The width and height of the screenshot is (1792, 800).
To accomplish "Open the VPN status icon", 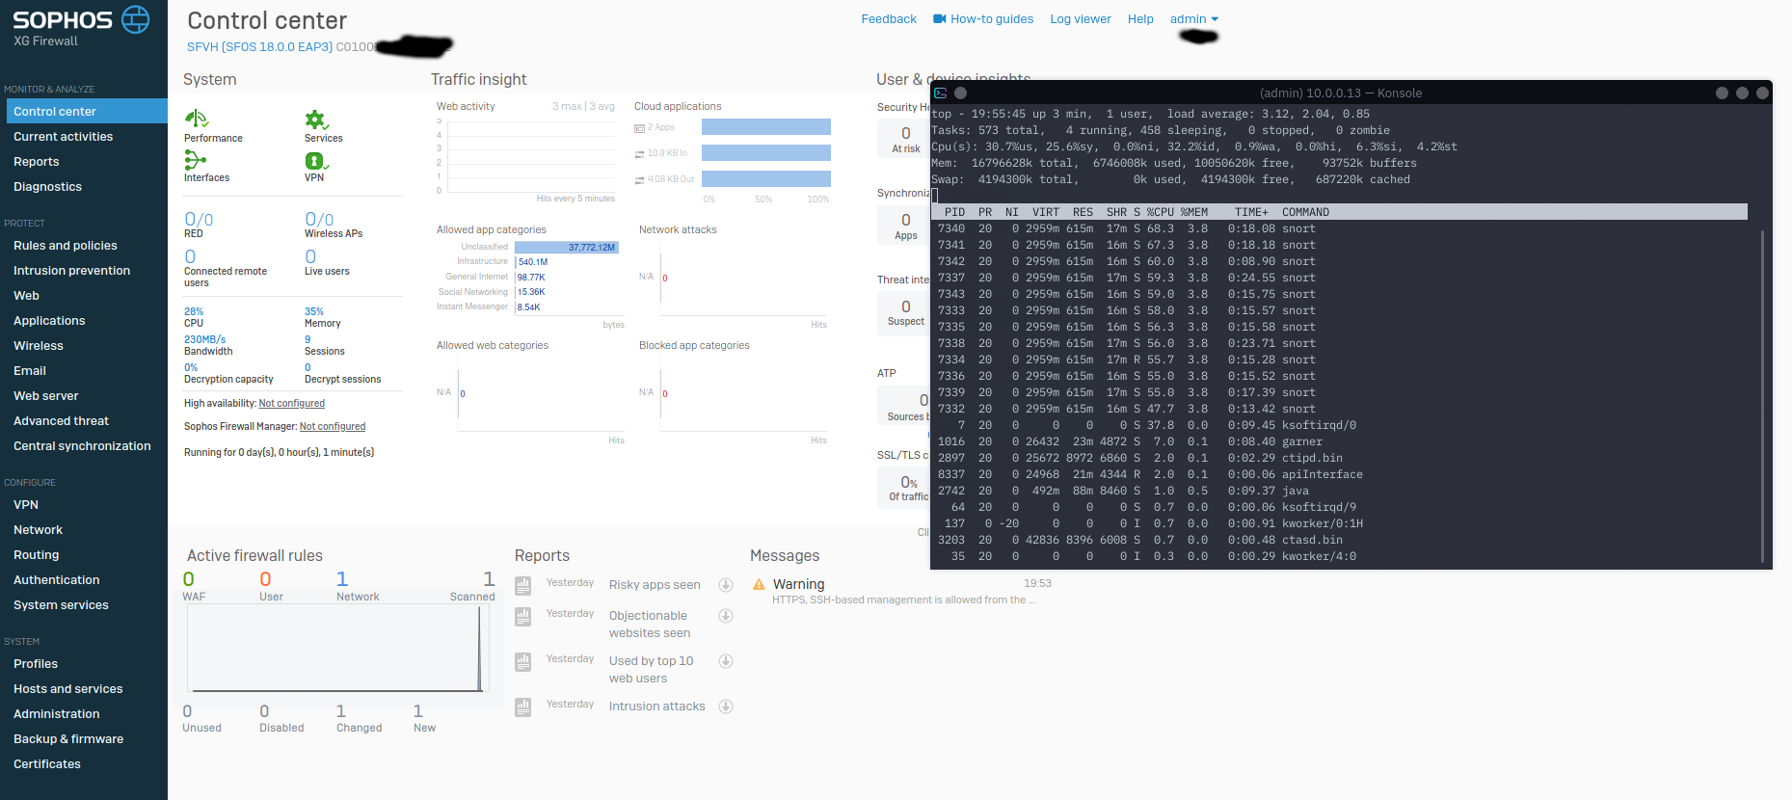I will 316,161.
